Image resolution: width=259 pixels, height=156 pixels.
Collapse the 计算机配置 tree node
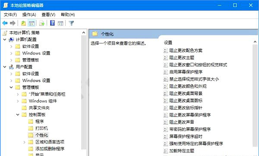coord(5,40)
